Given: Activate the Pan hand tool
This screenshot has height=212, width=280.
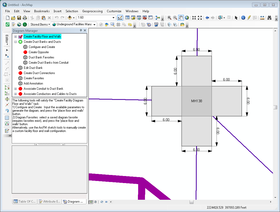Looking at the screenshot, I should point(181,18).
